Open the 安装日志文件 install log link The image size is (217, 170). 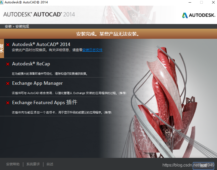[x=92, y=50]
